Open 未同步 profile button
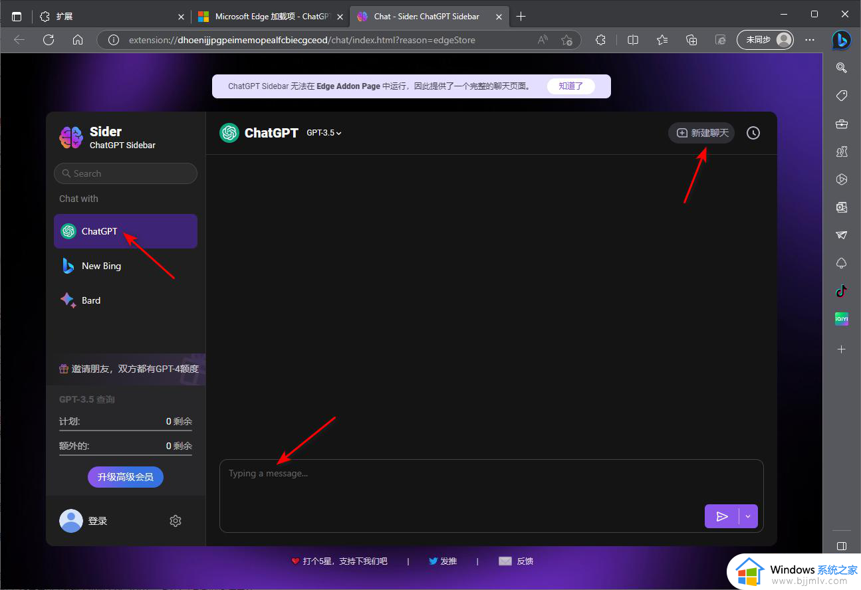The image size is (861, 590). click(766, 40)
